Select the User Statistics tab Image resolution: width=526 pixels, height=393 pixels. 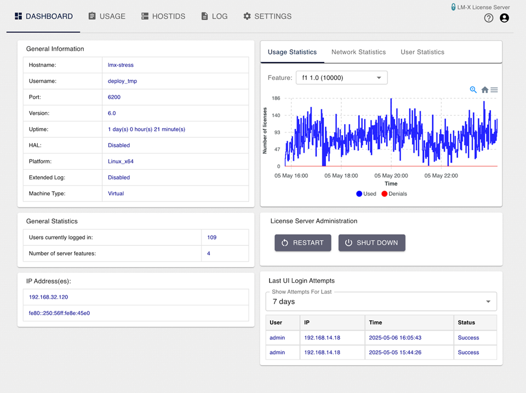tap(422, 52)
